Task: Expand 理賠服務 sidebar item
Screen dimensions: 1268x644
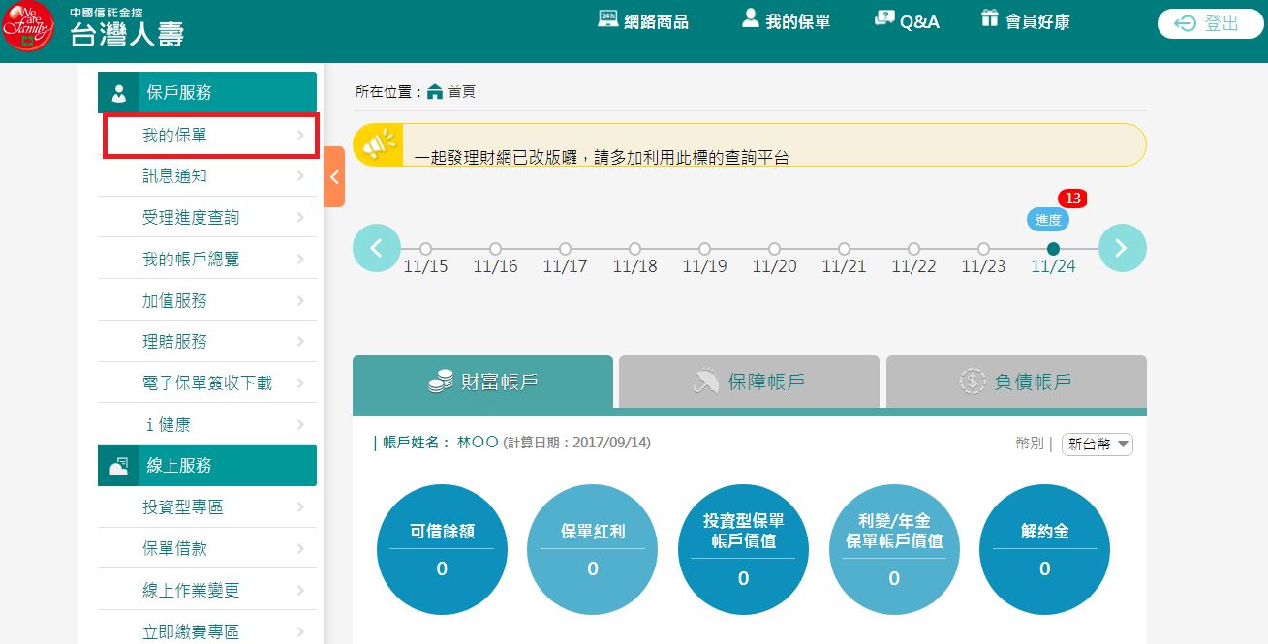Action: tap(210, 342)
